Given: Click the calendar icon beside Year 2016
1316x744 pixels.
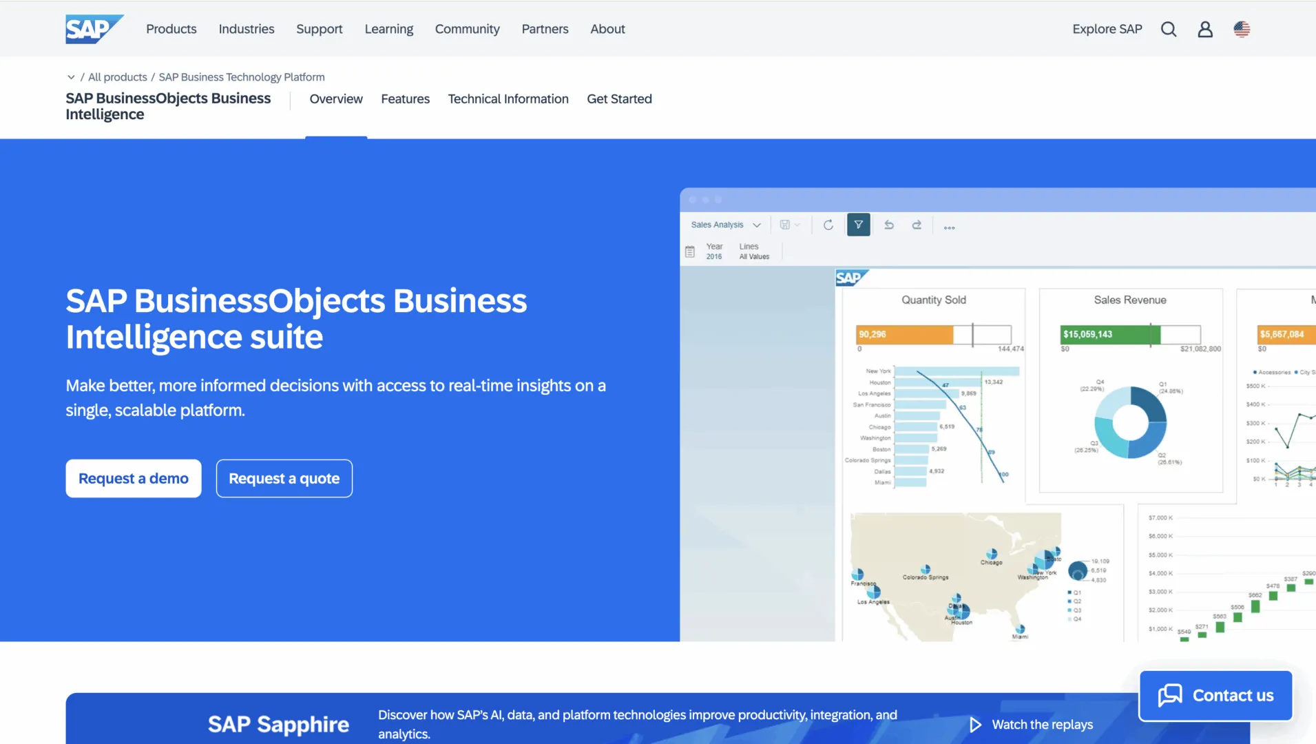Looking at the screenshot, I should (x=689, y=251).
